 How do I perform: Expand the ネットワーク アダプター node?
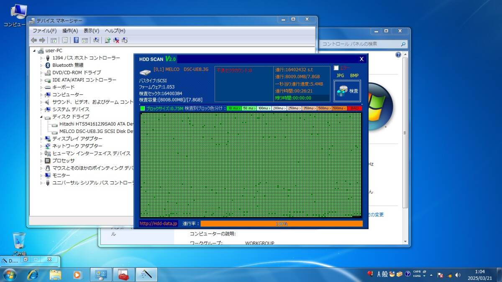click(x=42, y=146)
